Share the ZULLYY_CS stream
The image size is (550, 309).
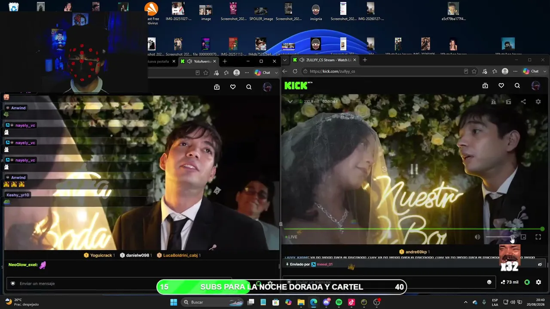click(x=523, y=102)
